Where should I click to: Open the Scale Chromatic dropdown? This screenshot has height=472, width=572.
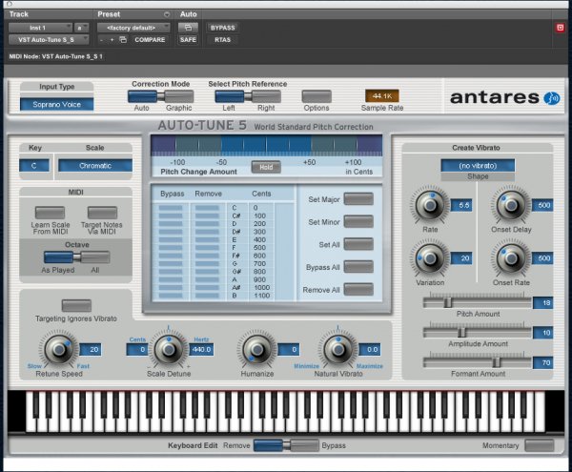point(95,166)
